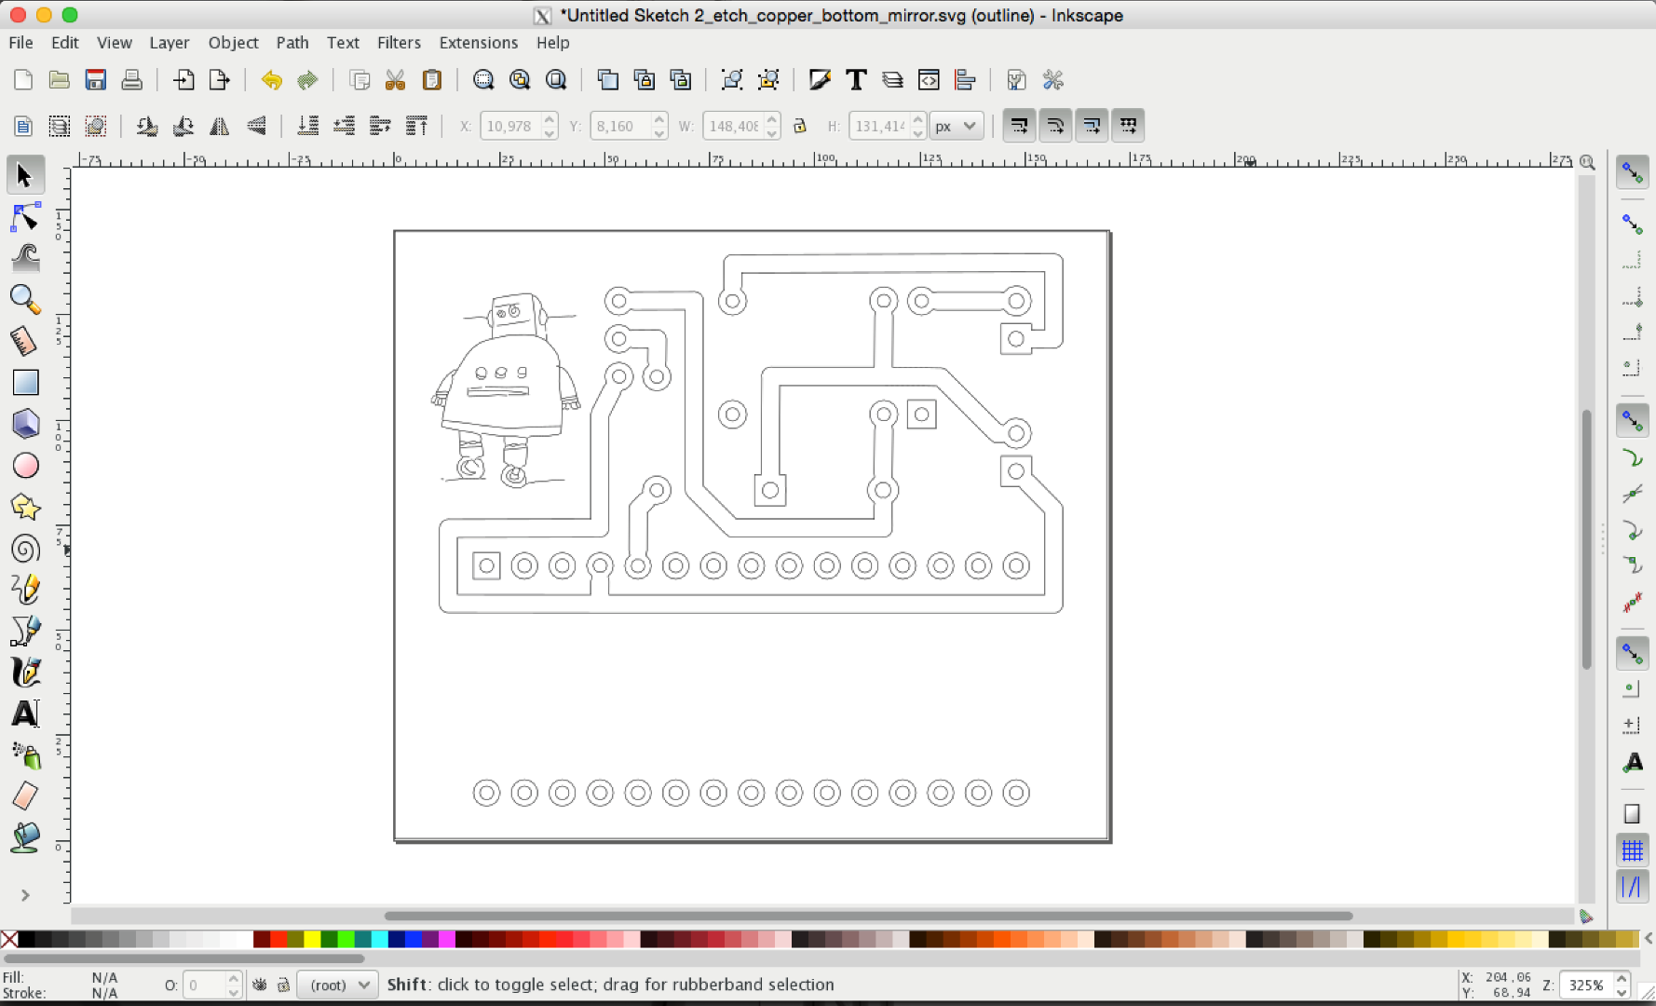Activate the Ellipse tool
Image resolution: width=1656 pixels, height=1006 pixels.
tap(25, 466)
